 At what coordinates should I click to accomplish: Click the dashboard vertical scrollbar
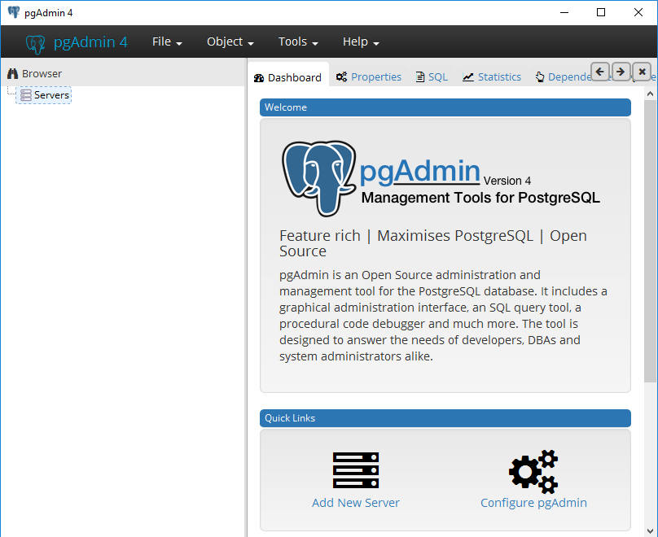(650, 244)
